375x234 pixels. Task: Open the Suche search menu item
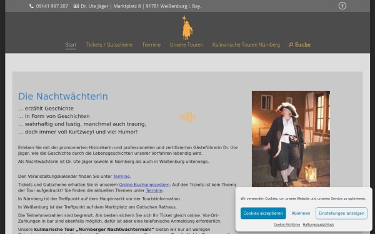click(x=299, y=45)
